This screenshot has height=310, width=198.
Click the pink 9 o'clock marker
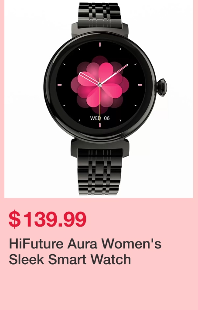point(59,85)
